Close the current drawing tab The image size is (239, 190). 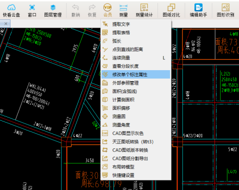6,24
